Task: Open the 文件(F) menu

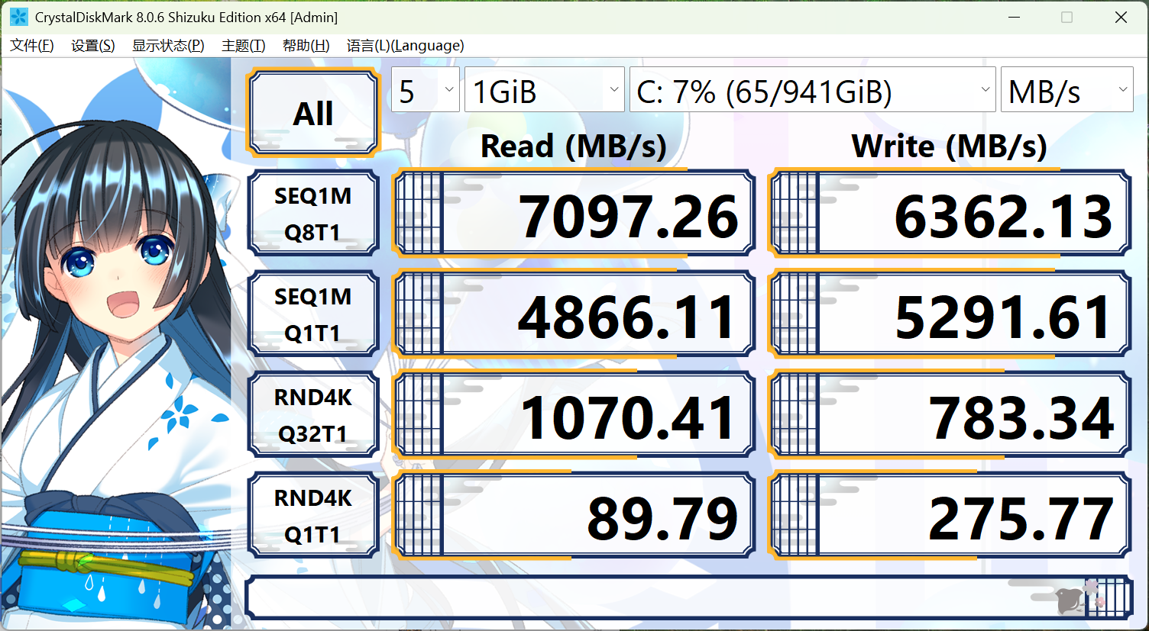Action: tap(32, 46)
